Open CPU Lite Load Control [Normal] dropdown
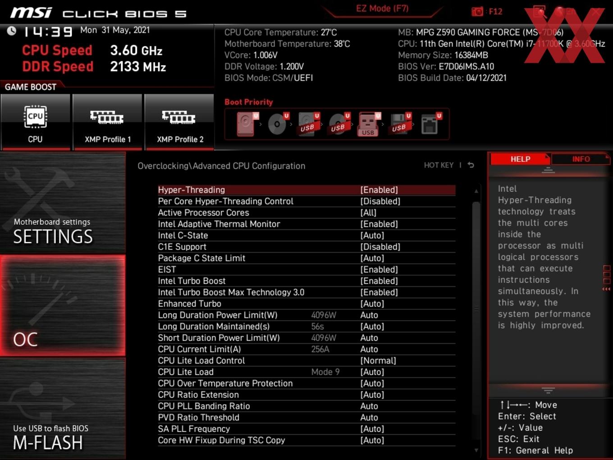Viewport: 613px width, 460px height. (378, 361)
